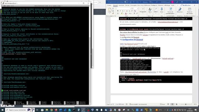Apply the red font color
The width and height of the screenshot is (199, 112).
coord(126,13)
